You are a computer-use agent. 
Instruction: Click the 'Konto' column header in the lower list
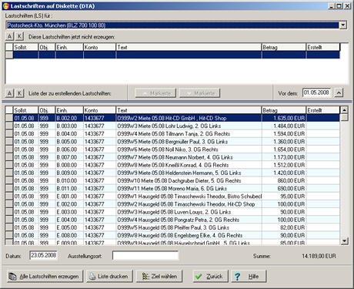[x=99, y=110]
